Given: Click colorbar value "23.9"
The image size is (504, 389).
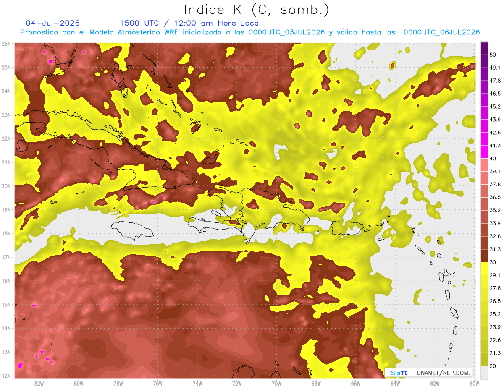Looking at the screenshot, I should (x=496, y=327).
